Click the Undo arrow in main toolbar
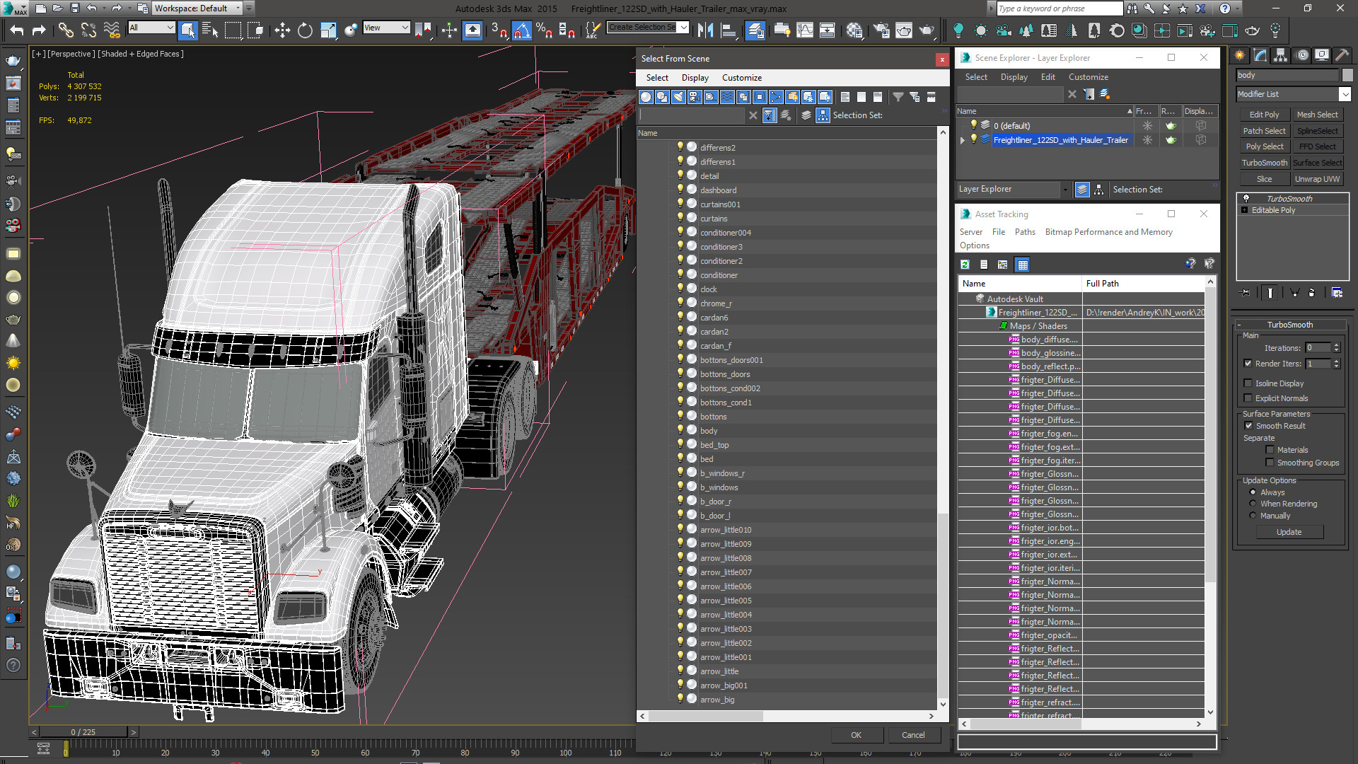The image size is (1358, 764). (17, 30)
